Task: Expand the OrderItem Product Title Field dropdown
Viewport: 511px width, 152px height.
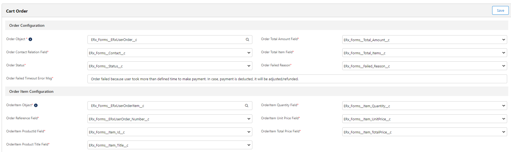Action: [x=170, y=145]
